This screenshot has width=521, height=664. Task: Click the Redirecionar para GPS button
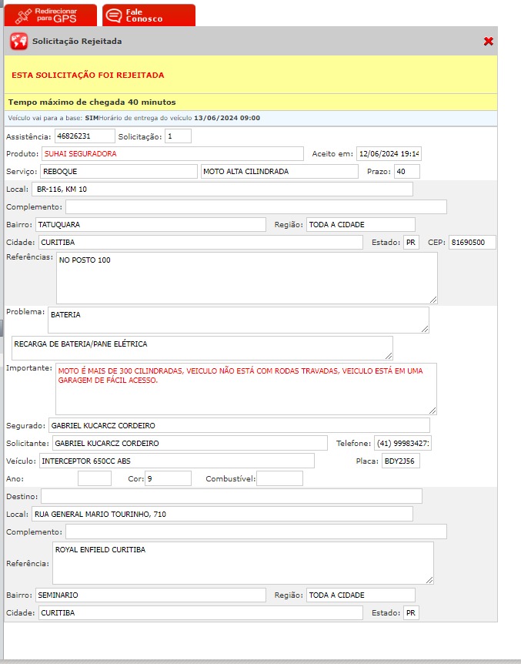50,15
